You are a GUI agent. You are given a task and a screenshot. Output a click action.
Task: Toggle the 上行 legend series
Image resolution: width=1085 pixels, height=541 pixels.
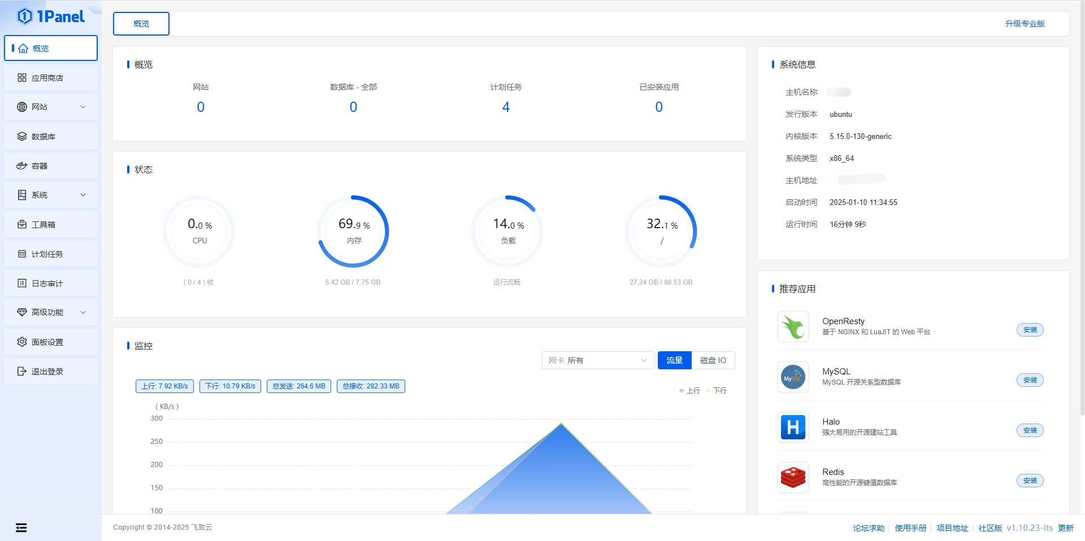pyautogui.click(x=689, y=391)
